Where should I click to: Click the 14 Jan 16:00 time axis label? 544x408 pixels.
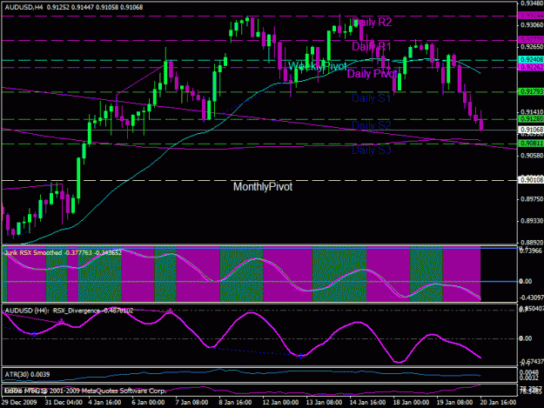coord(368,403)
